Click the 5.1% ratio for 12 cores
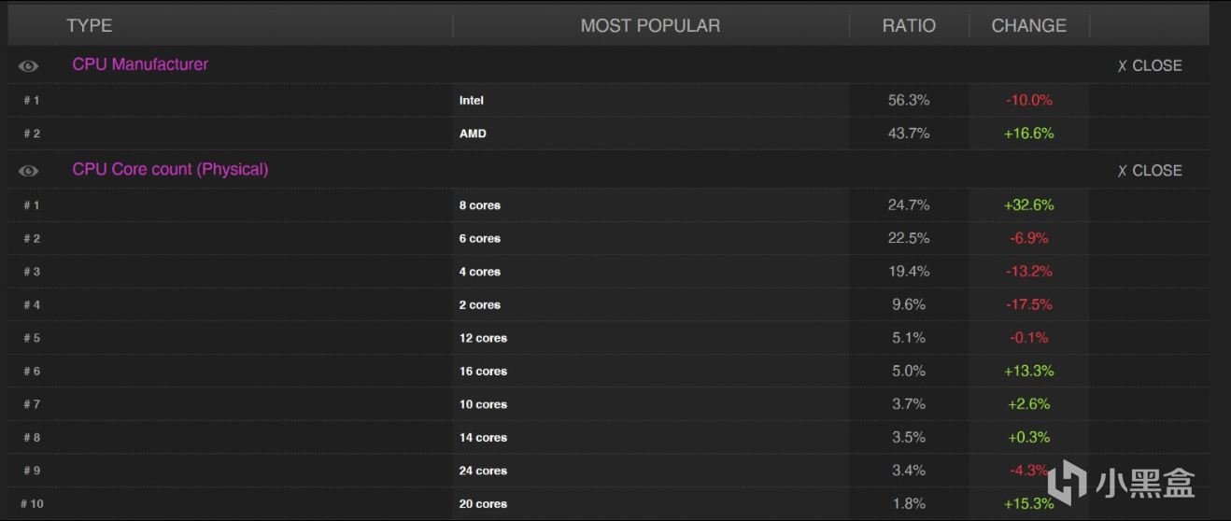Screen dimensions: 1231x521 909,338
